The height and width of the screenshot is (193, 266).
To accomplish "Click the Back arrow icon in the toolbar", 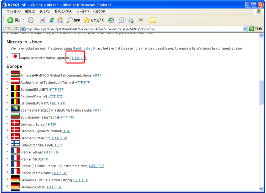I will click(x=10, y=20).
